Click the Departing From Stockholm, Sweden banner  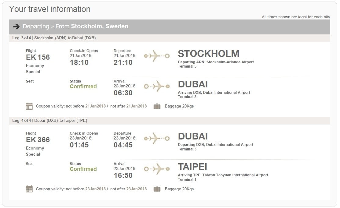click(169, 27)
